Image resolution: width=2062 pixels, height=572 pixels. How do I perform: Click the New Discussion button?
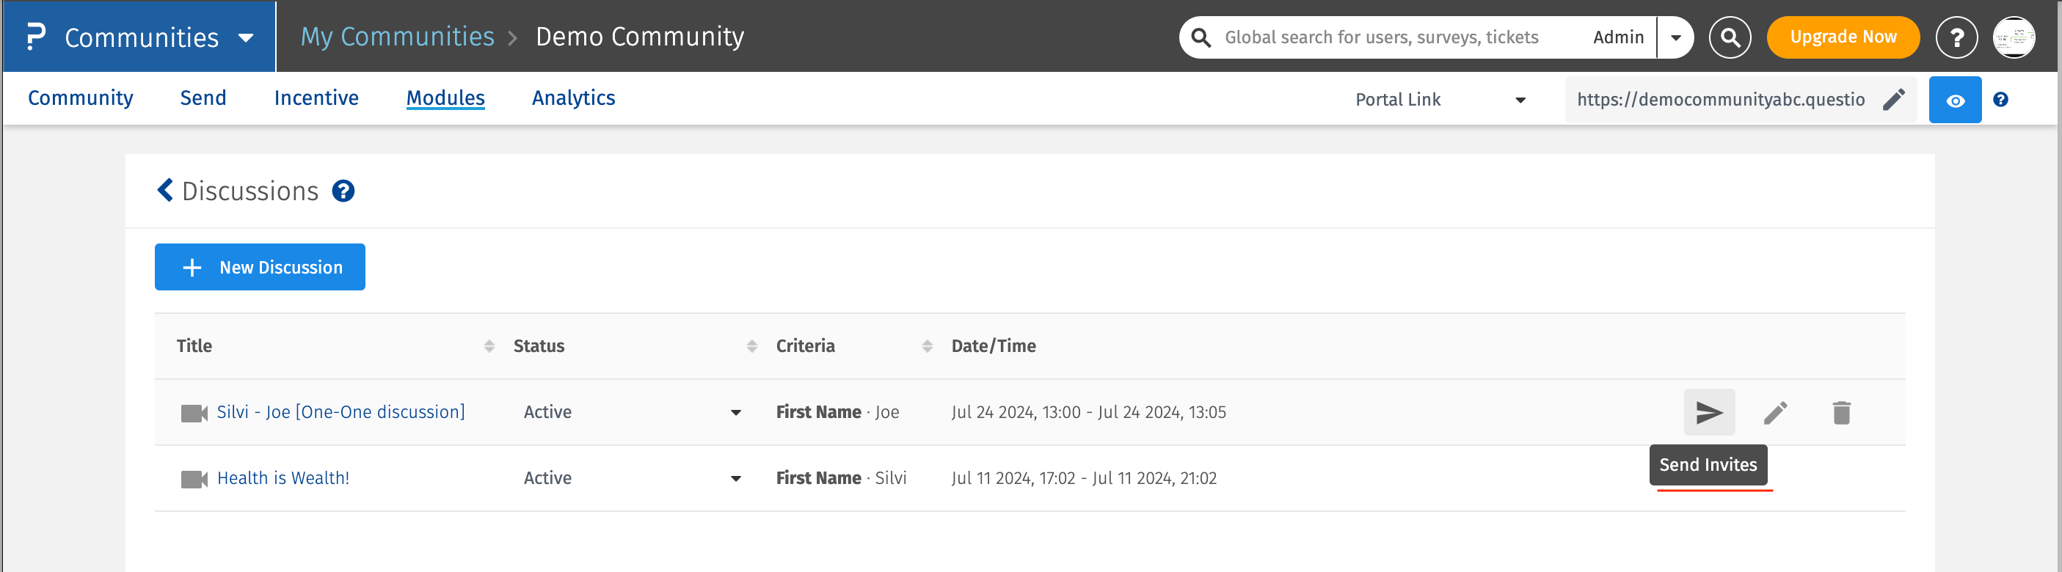(261, 267)
